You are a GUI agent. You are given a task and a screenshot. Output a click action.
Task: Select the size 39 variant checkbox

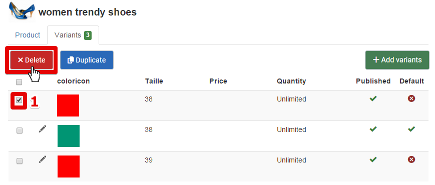pos(19,161)
